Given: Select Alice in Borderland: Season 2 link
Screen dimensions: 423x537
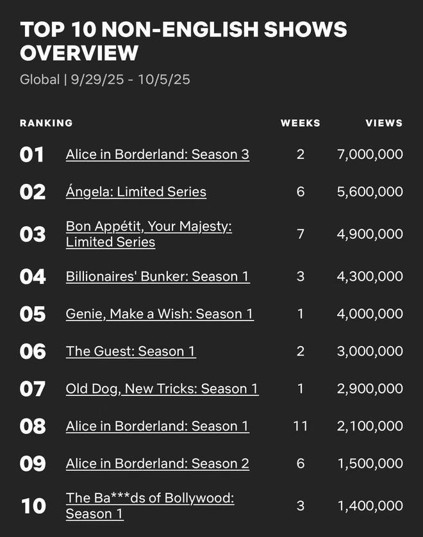Looking at the screenshot, I should click(x=157, y=463).
